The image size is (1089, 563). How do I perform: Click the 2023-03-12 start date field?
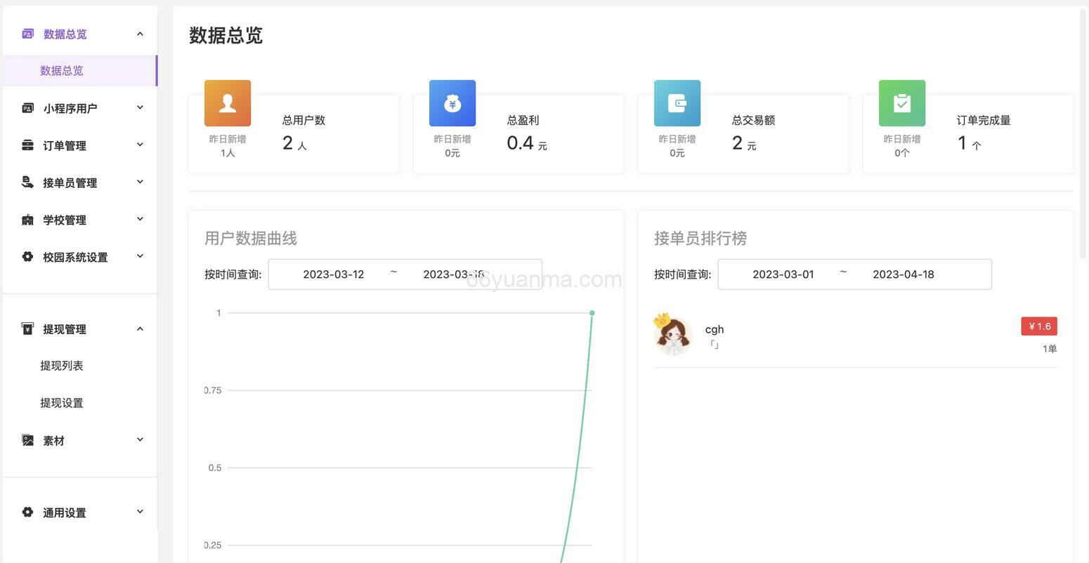334,272
